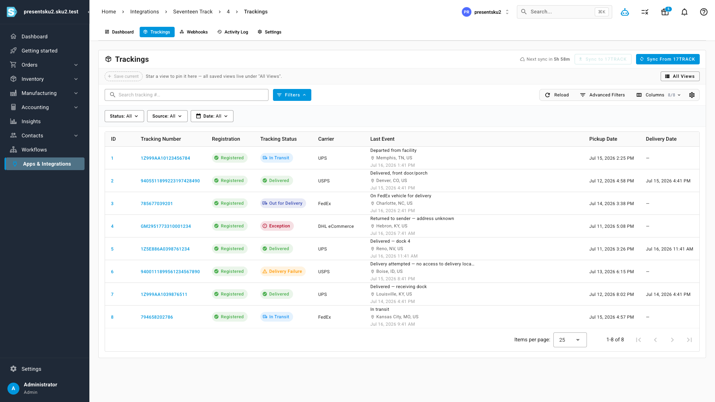Open Advanced Filters

coord(603,95)
